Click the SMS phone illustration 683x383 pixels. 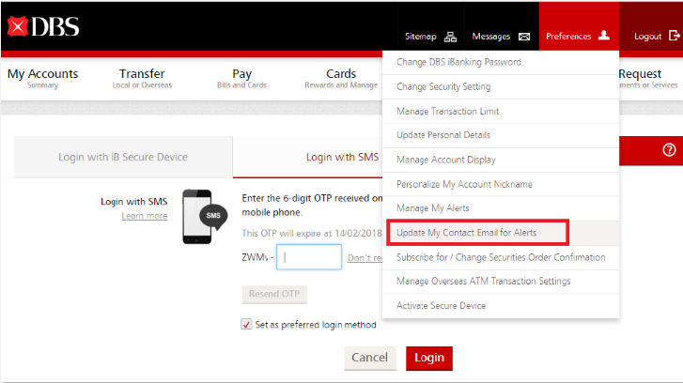click(203, 215)
